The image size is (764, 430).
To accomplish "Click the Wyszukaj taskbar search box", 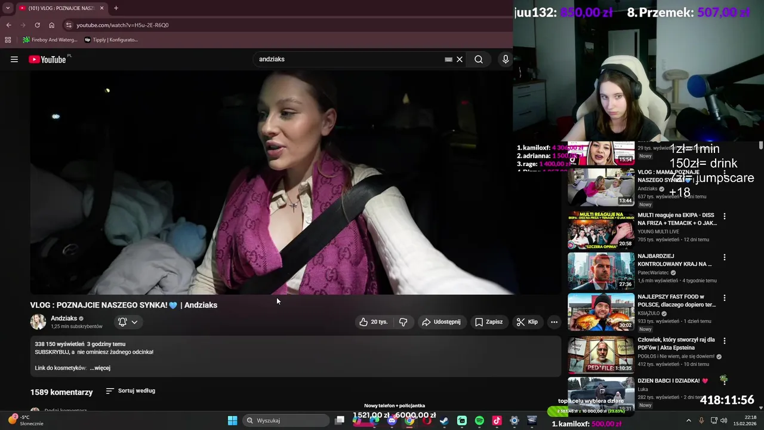I will click(x=286, y=420).
